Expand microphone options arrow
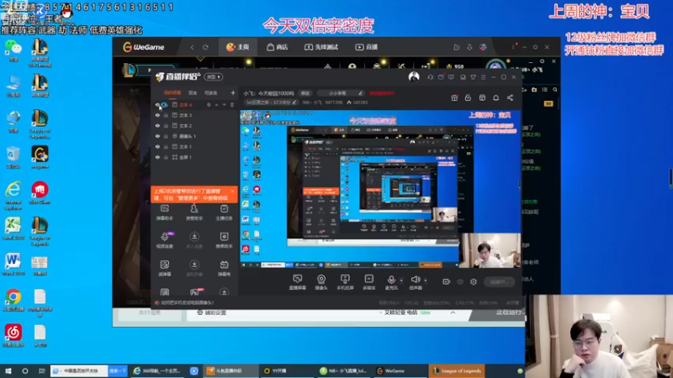This screenshot has height=378, width=673. 401,281
